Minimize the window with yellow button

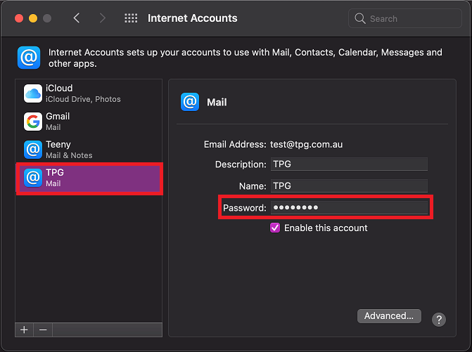point(33,18)
